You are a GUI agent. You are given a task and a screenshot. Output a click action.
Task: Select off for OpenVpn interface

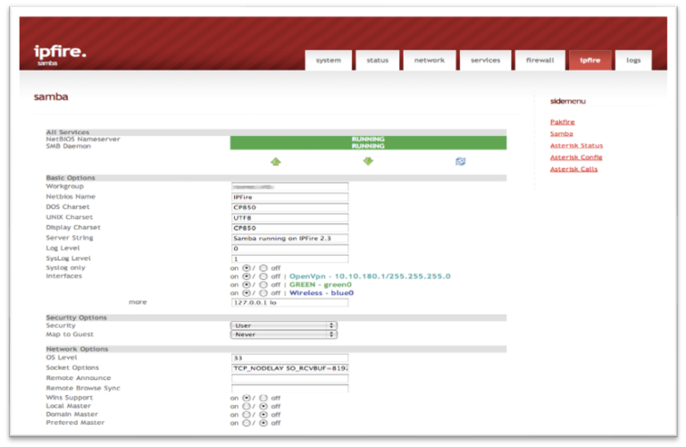pos(264,276)
